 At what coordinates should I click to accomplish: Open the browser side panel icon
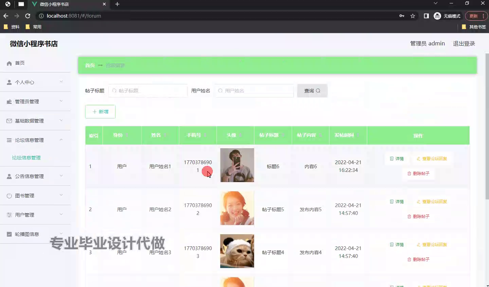(426, 16)
